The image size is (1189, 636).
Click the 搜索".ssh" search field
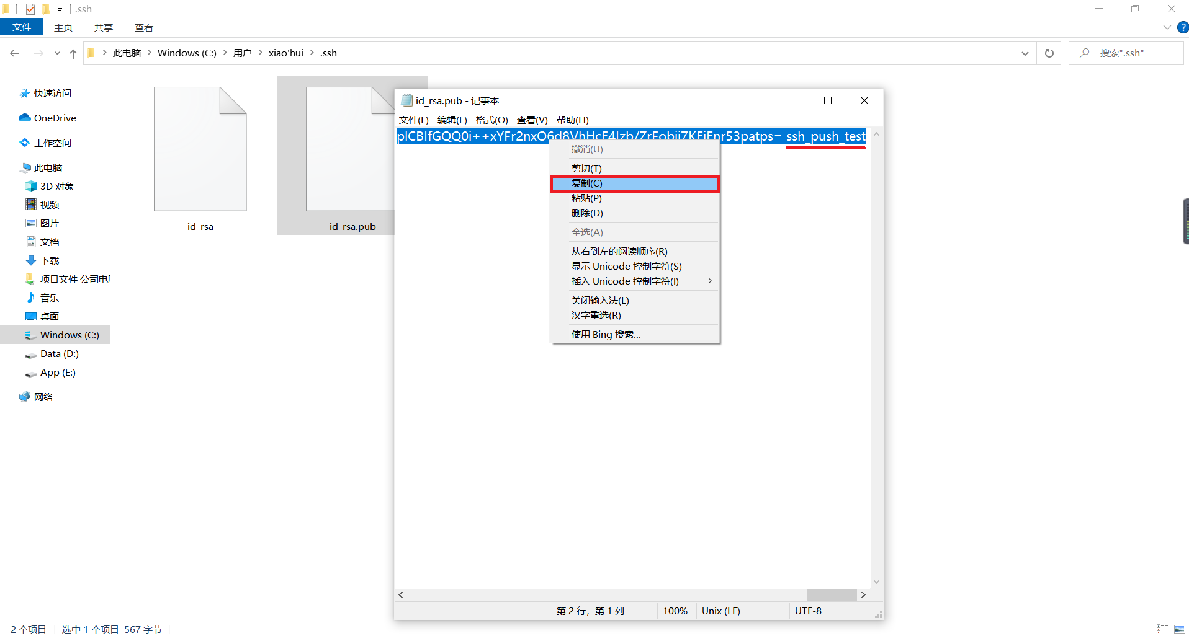click(x=1126, y=53)
